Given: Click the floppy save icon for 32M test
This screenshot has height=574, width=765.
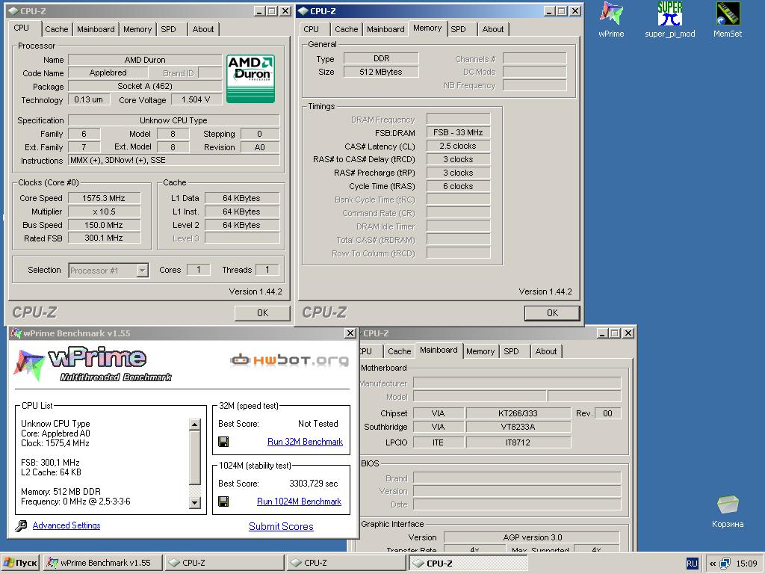Looking at the screenshot, I should click(223, 442).
